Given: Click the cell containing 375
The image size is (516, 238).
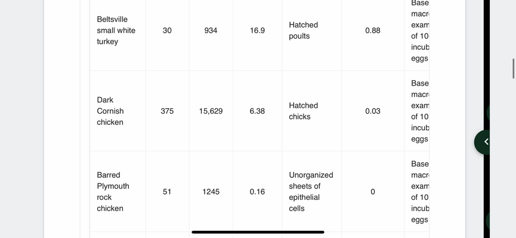Looking at the screenshot, I should tap(167, 111).
